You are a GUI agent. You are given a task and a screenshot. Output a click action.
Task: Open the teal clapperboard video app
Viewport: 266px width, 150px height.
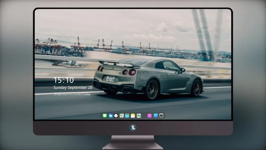pyautogui.click(x=127, y=116)
